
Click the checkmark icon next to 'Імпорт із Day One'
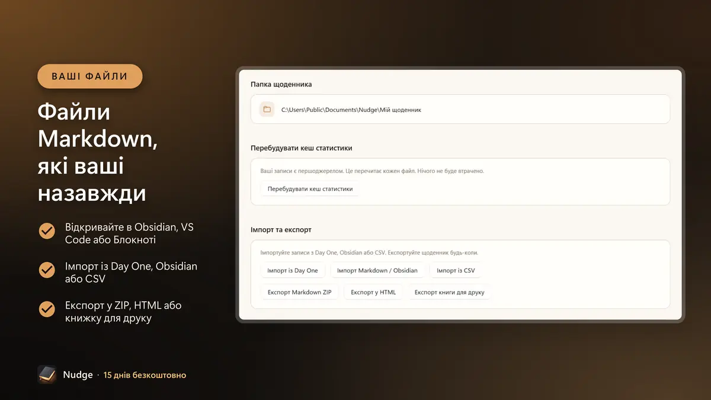pos(47,270)
